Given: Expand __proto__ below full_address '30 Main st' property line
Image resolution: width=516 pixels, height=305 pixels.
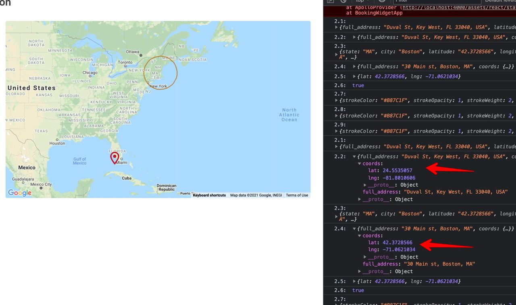Looking at the screenshot, I should tap(360, 272).
